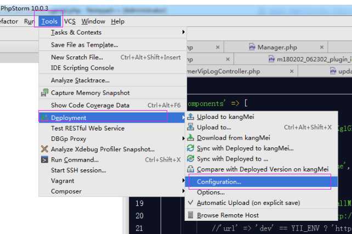Select Analyze Stacktrace option
The width and height of the screenshot is (352, 234).
113,81
